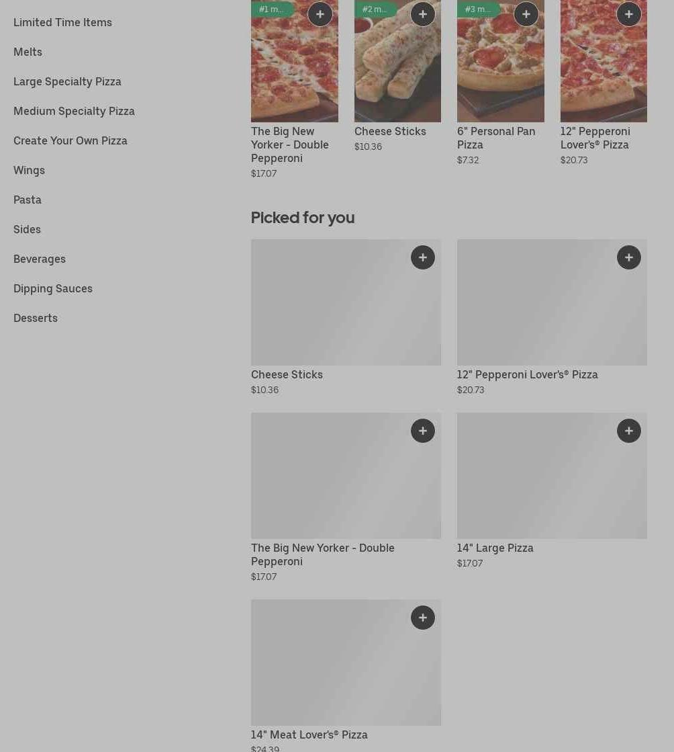Screen dimensions: 674x752
Task: Add 14" Meat Lover's Pizza to cart
Action: coord(423,618)
